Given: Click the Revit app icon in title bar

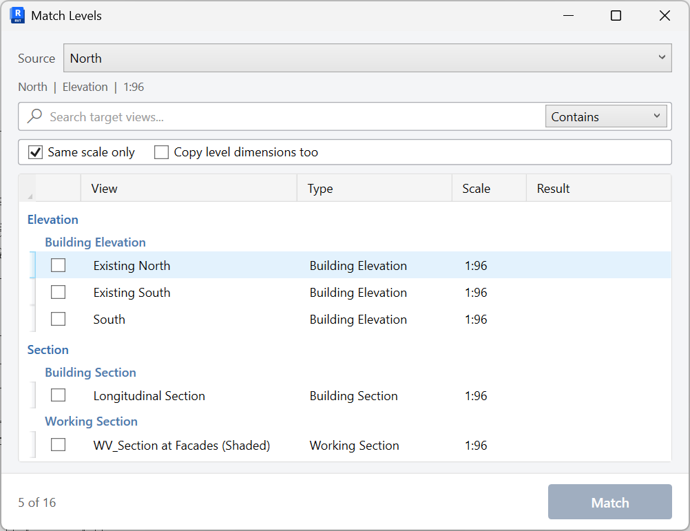Looking at the screenshot, I should tap(17, 15).
